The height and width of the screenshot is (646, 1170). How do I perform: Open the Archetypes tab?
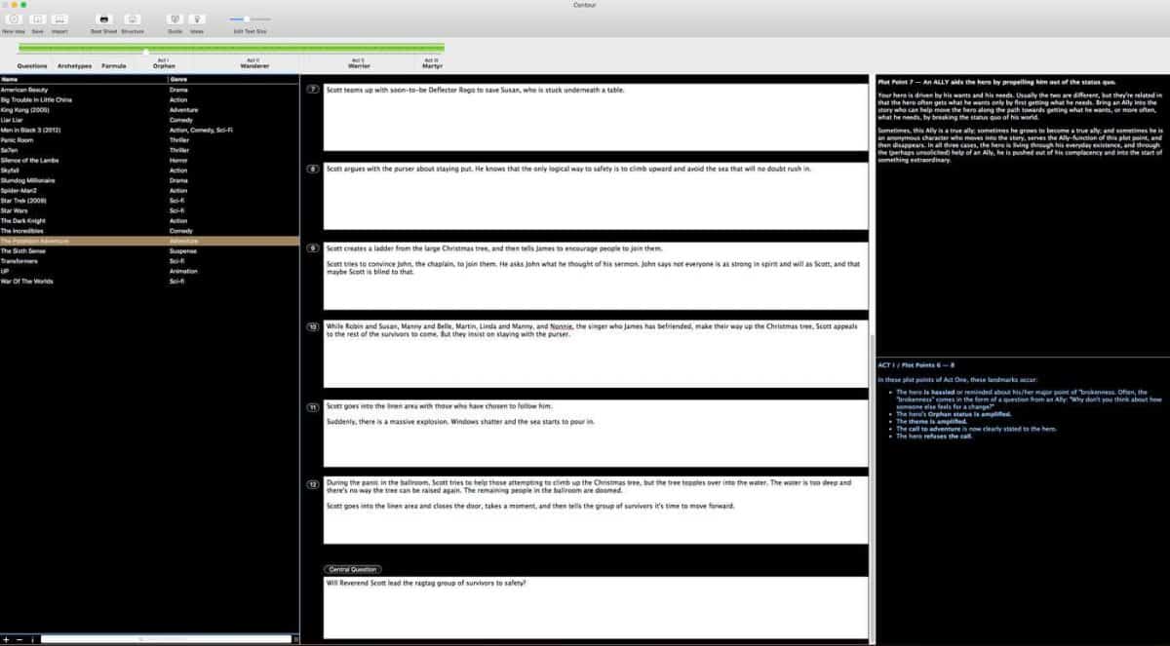pos(74,66)
